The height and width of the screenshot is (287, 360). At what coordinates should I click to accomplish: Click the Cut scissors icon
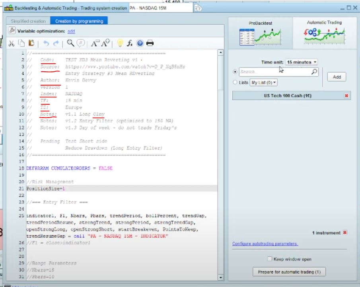pos(12,43)
